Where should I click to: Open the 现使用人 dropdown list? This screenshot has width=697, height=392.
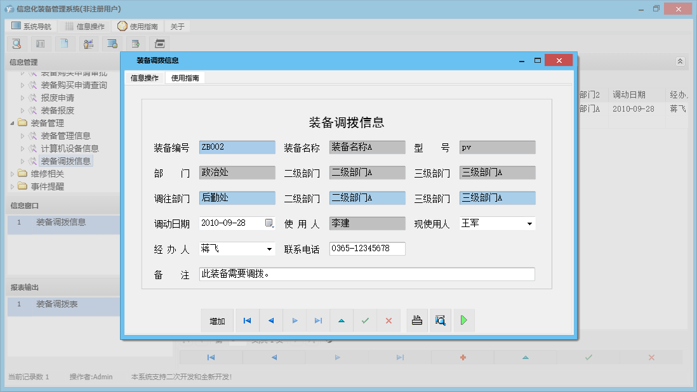529,224
